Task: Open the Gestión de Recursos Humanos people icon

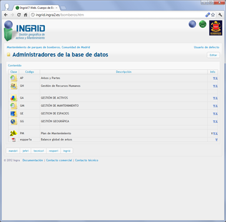Action: pos(14,86)
